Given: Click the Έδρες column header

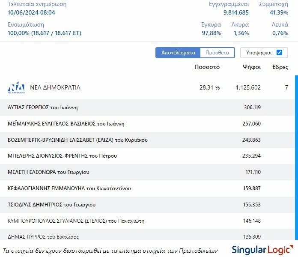Looking at the screenshot, I should 280,67.
